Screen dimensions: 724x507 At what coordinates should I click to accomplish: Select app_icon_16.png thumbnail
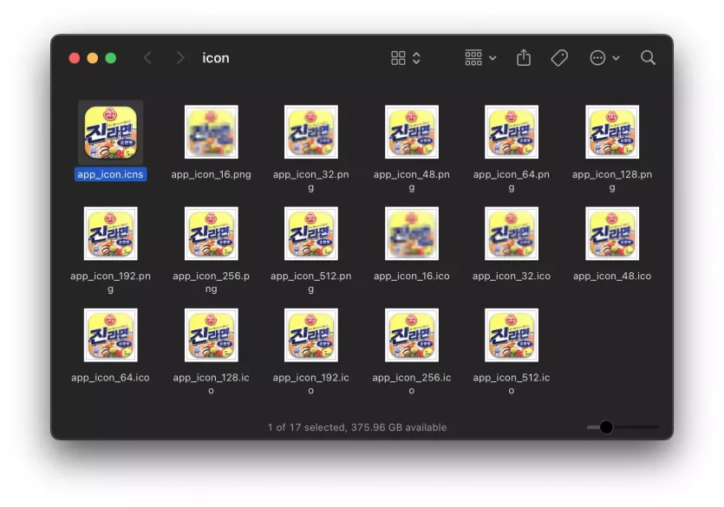click(x=212, y=132)
